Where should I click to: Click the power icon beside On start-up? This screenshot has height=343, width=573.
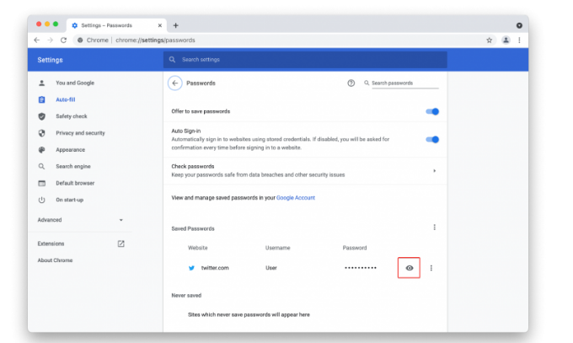pos(41,200)
